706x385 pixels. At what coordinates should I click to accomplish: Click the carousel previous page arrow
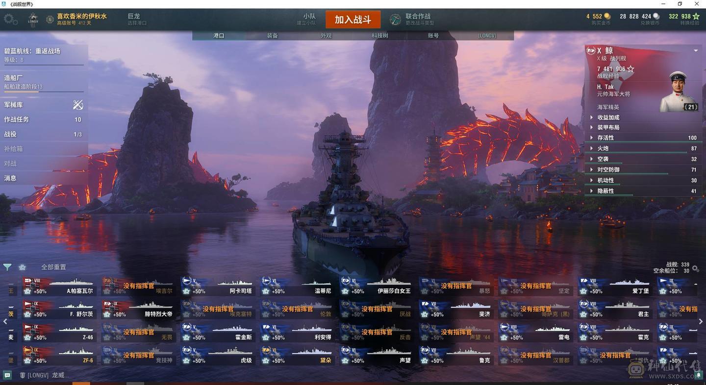point(5,321)
